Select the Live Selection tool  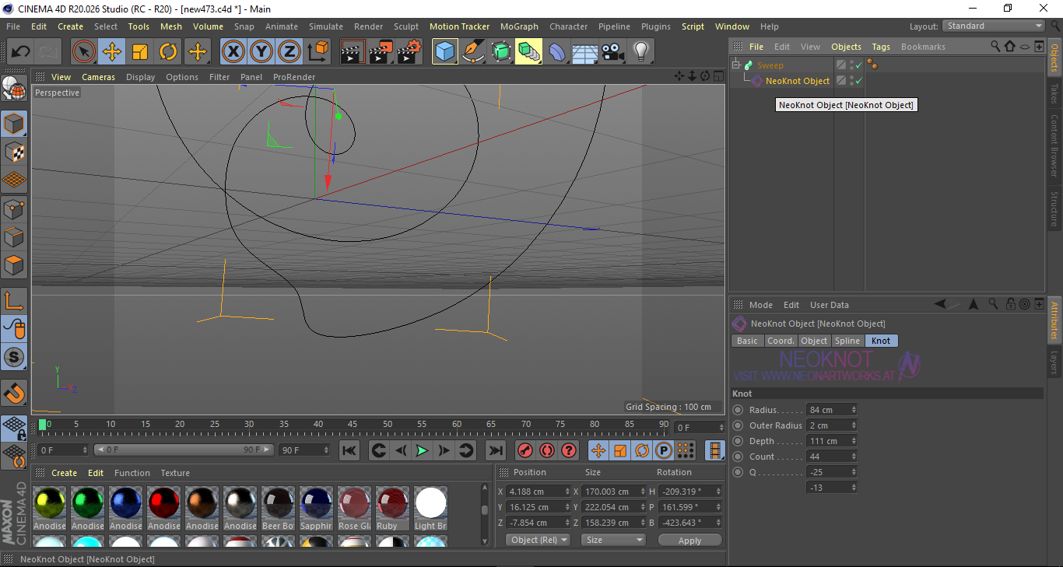click(84, 52)
